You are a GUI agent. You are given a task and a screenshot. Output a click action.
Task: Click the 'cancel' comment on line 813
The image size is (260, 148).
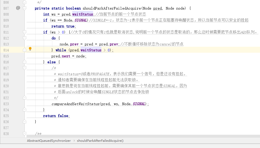[165, 44]
